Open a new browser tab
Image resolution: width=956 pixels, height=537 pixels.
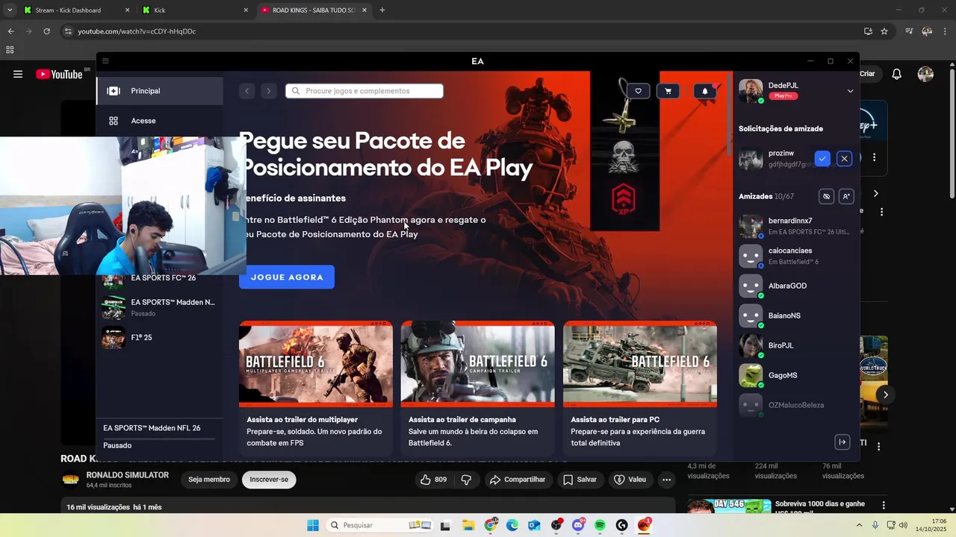[382, 10]
